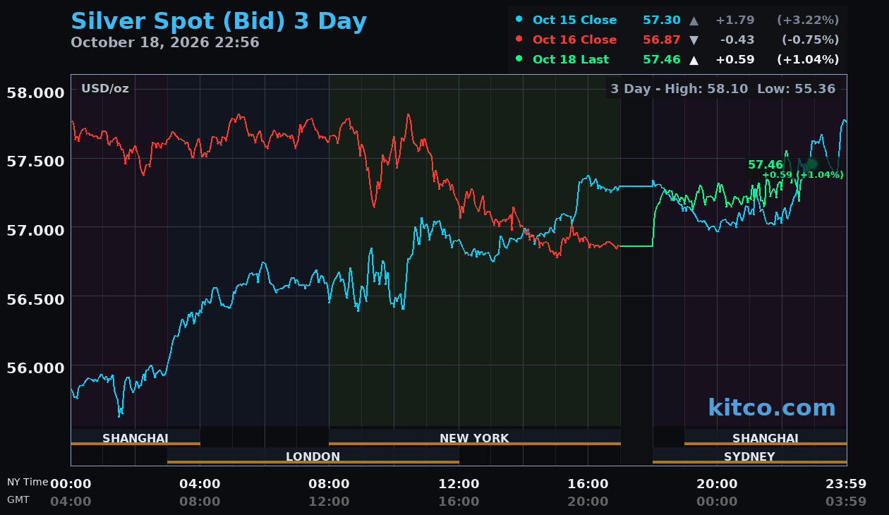Click the green dot beside Oct 18 Last

tap(519, 58)
